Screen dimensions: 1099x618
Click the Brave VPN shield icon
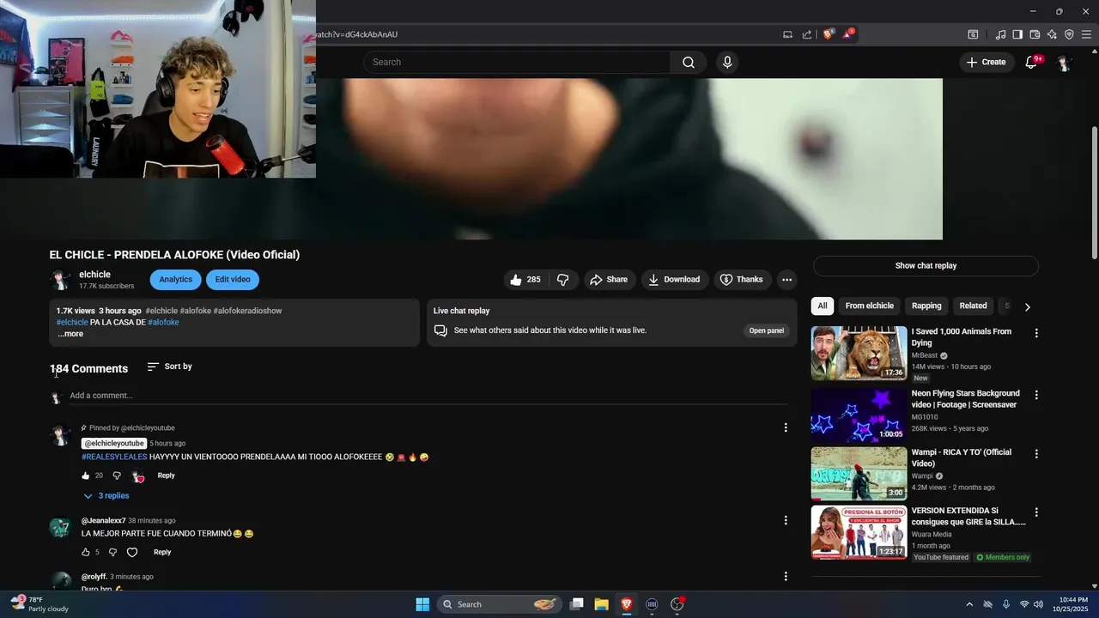tap(1069, 34)
